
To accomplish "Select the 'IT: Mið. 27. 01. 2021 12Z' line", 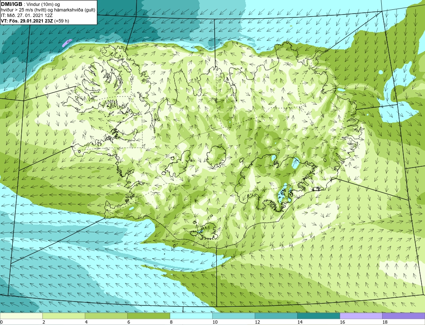I will tap(27, 15).
